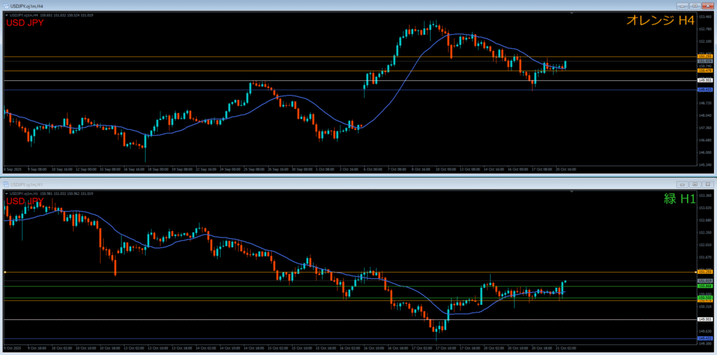Expand one-click trading arrow on H1 chart
717x355 pixels.
(6, 194)
